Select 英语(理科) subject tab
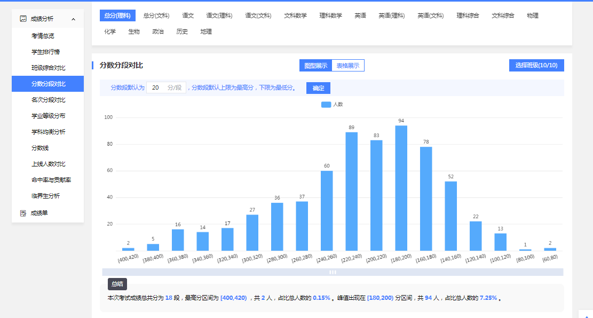This screenshot has width=593, height=318. pos(392,15)
